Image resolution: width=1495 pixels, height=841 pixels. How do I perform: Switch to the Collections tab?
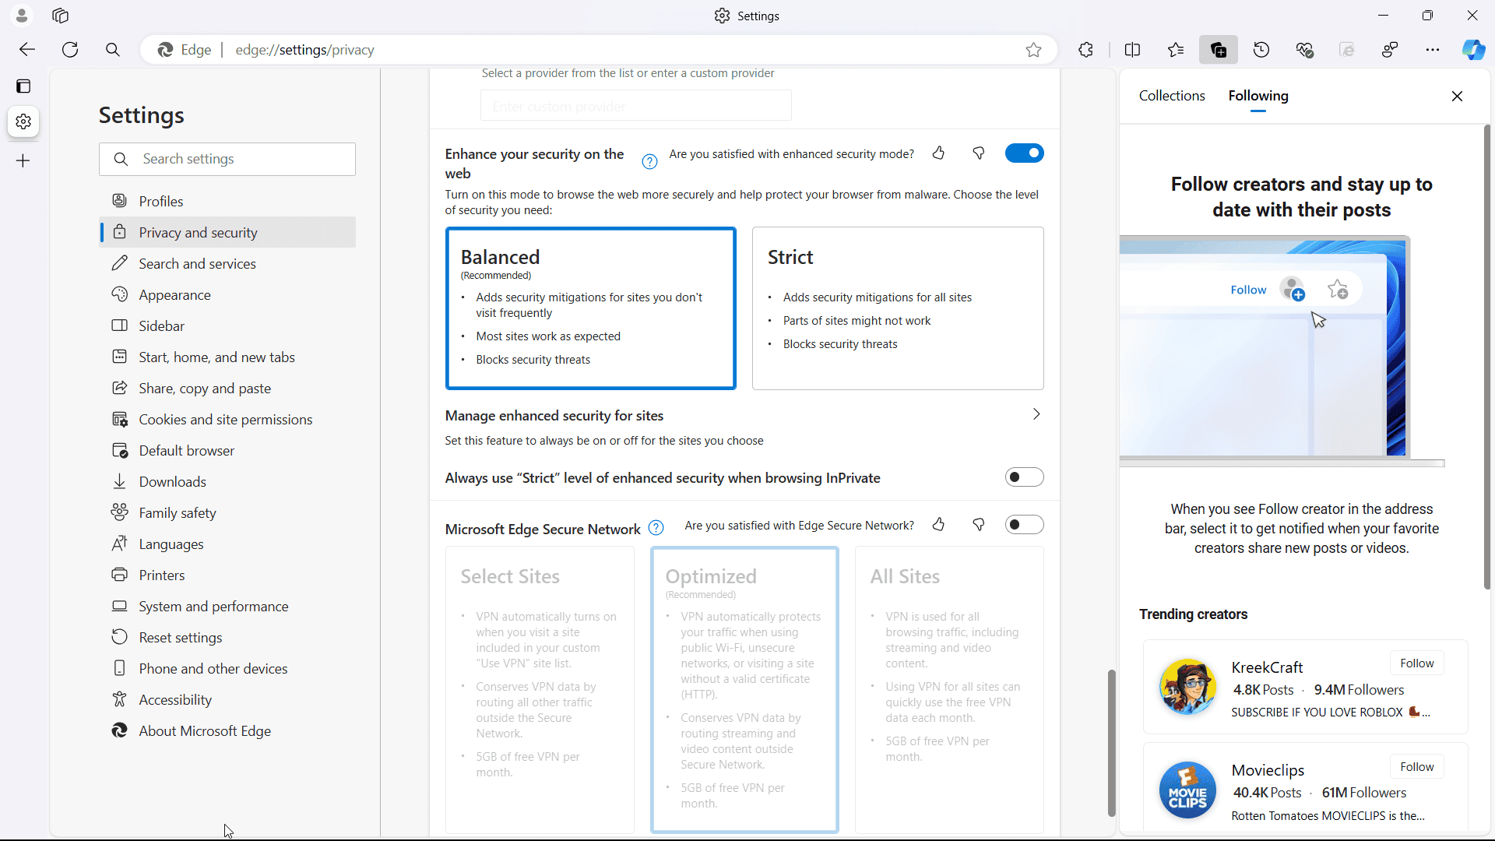tap(1172, 95)
